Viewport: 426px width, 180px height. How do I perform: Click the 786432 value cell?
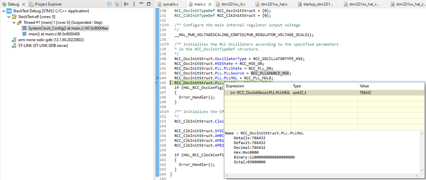pos(391,92)
